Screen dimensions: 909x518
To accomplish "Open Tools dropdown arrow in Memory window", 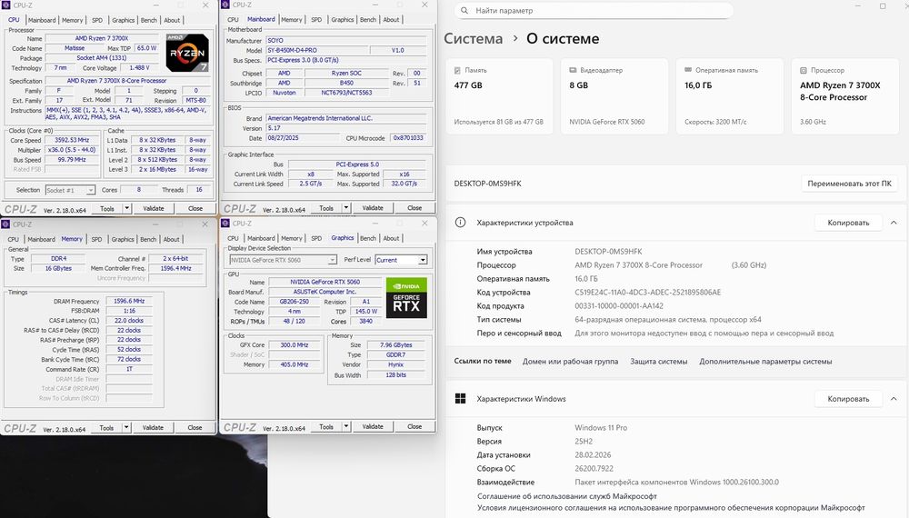I will (x=126, y=428).
